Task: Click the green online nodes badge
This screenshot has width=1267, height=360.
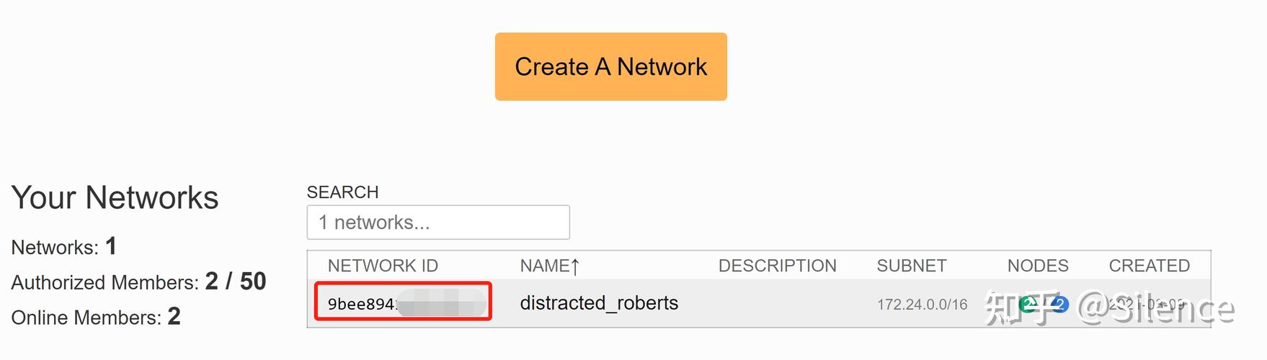Action: (x=1028, y=305)
